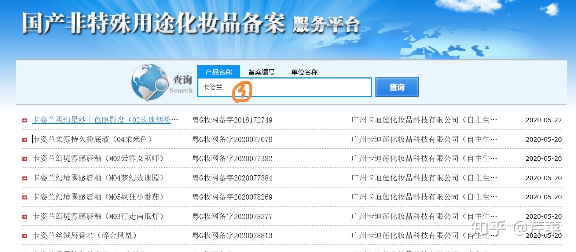
Task: Open 卡姿兰幻境雾感唇釉（M02云雾女巫师） link
Action: point(98,158)
